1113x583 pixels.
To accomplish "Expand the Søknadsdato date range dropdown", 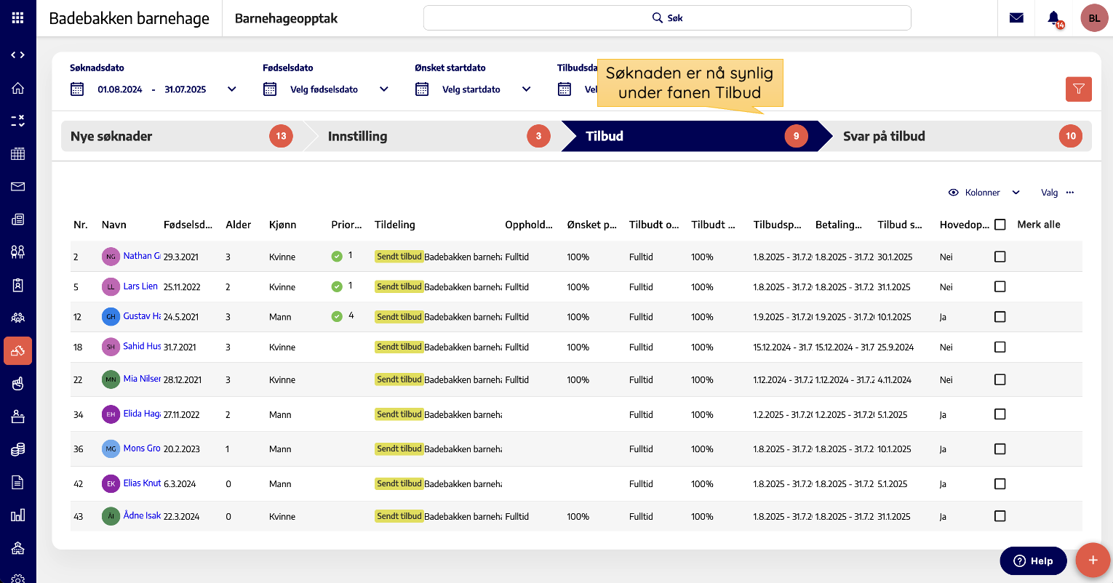I will (x=232, y=89).
